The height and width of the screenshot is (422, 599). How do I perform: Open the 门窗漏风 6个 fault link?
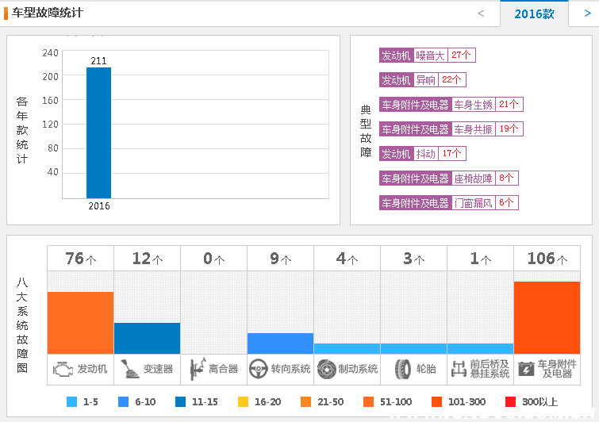click(x=484, y=203)
